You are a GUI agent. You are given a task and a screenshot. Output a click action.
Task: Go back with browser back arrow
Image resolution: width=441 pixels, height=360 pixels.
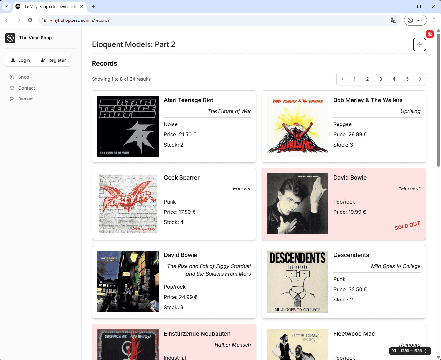coord(7,20)
